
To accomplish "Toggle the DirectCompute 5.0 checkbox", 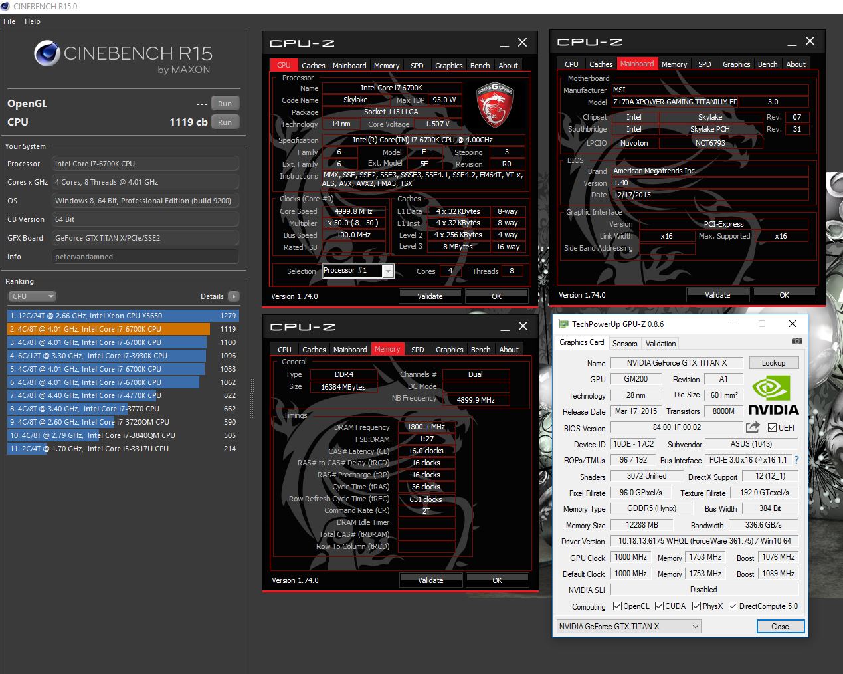I will coord(733,606).
